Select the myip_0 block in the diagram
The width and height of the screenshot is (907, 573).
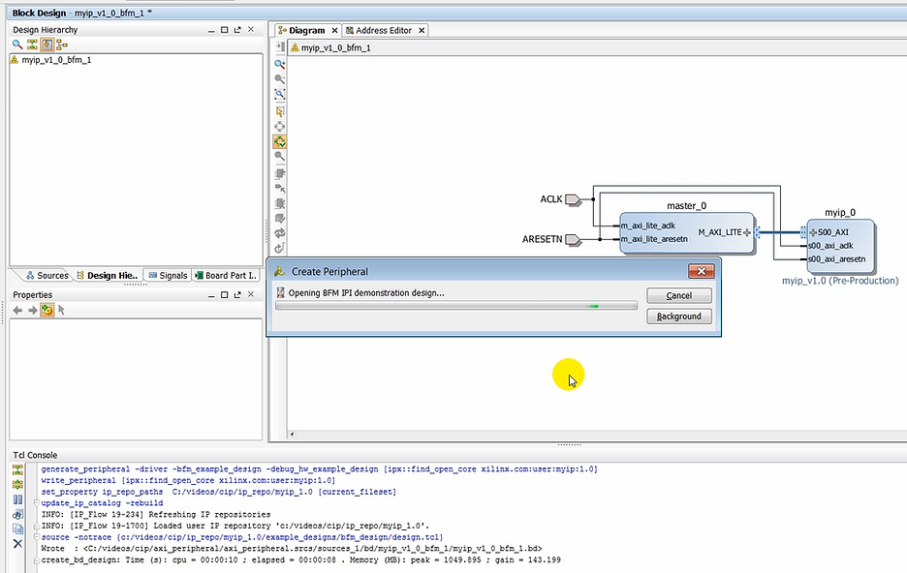coord(839,246)
